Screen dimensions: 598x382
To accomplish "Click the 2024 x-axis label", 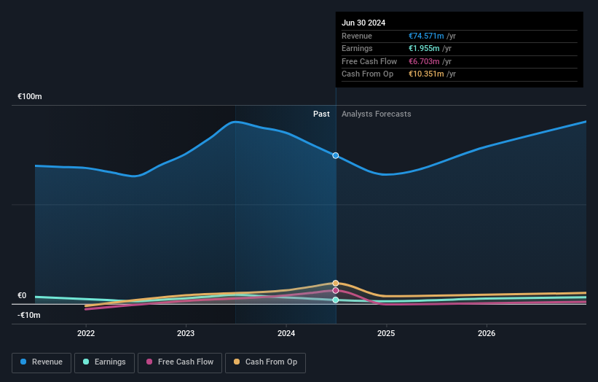I will tap(286, 333).
